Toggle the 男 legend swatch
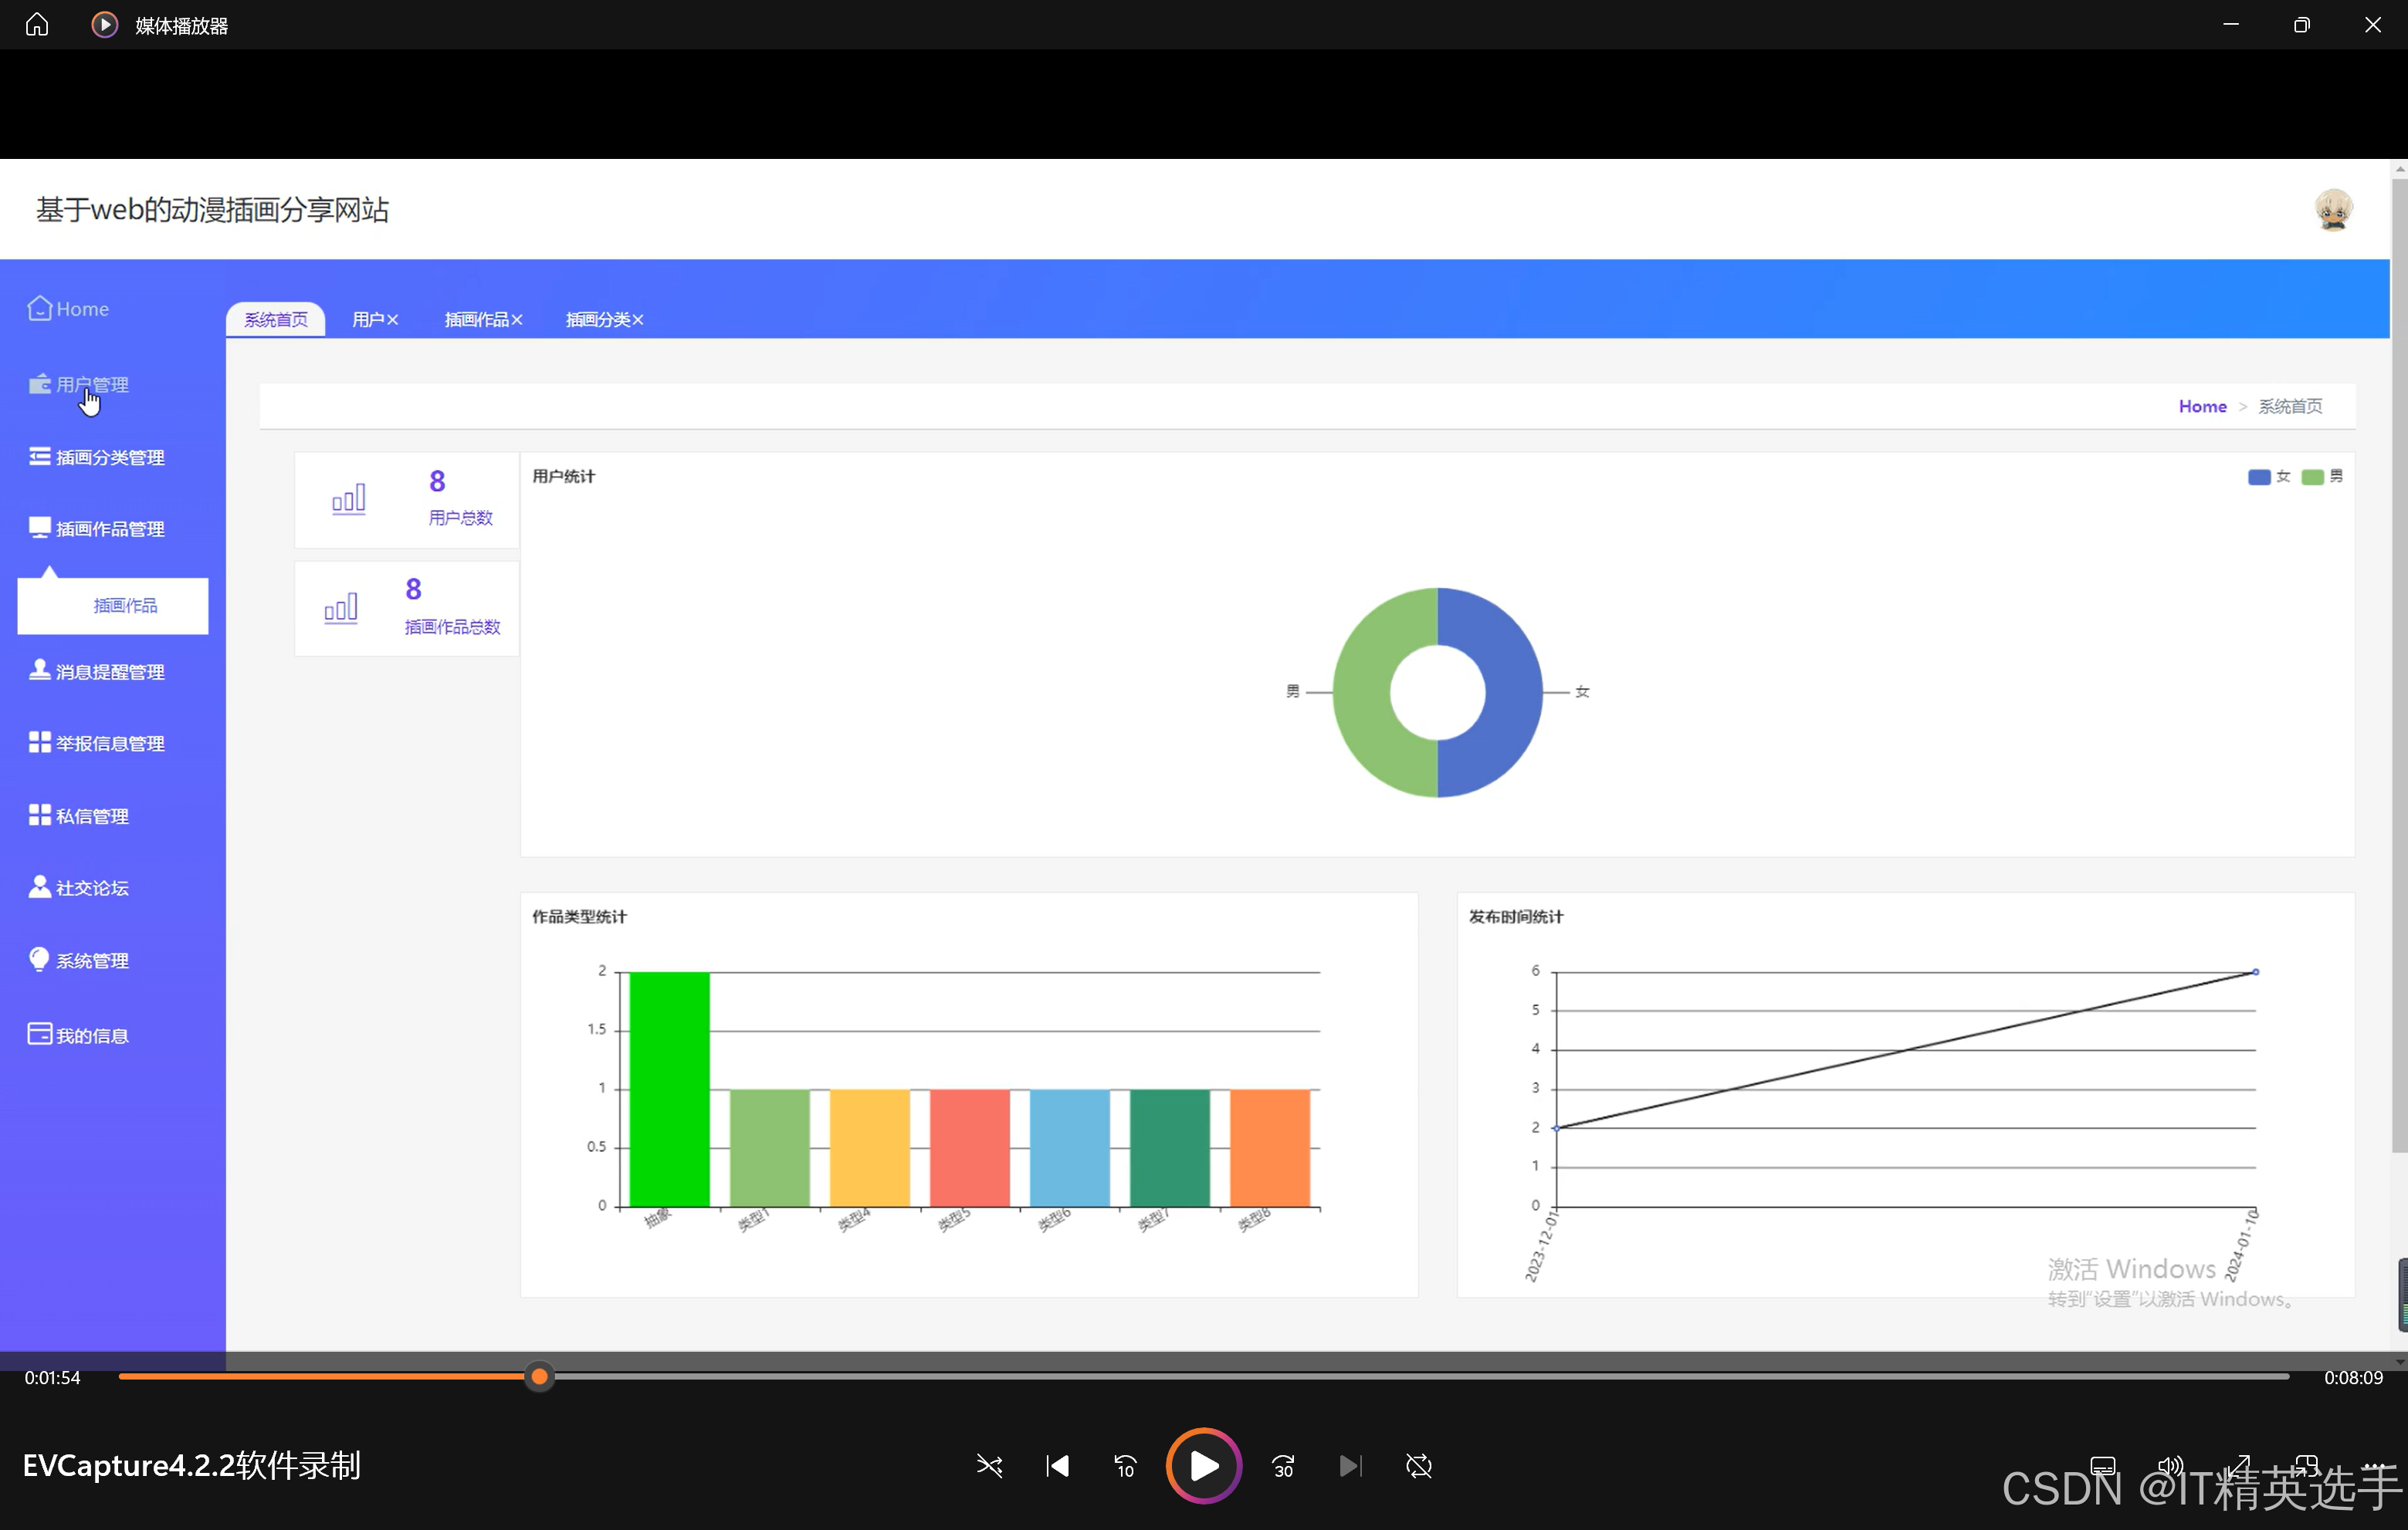The width and height of the screenshot is (2408, 1530). point(2312,477)
